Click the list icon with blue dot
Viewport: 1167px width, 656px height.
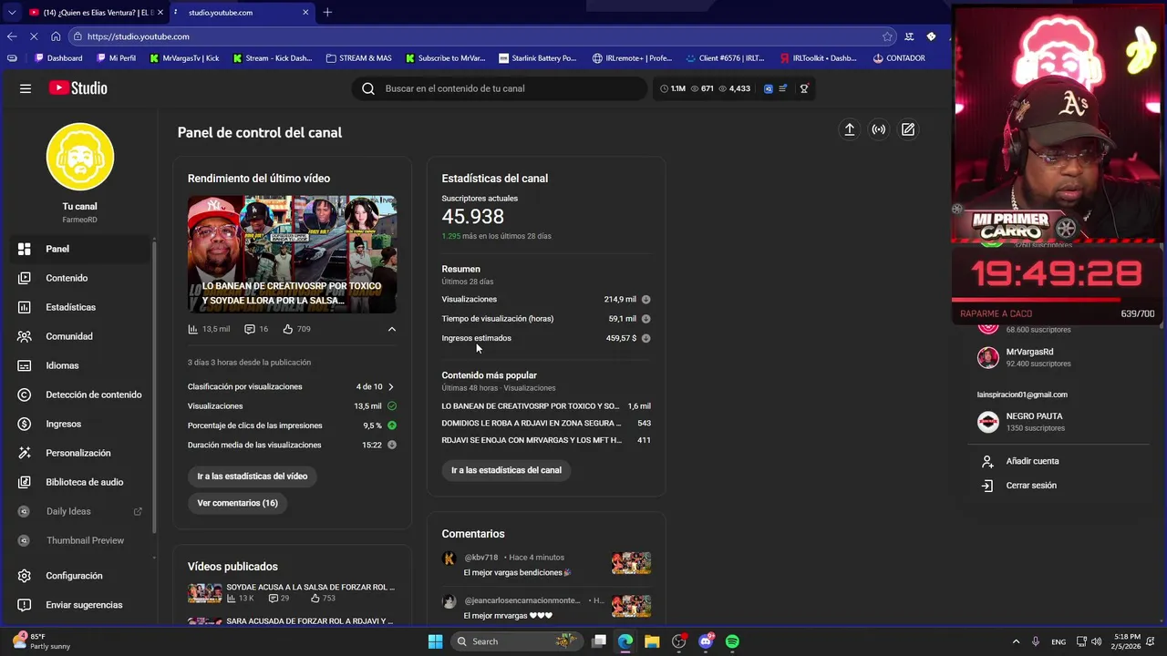pyautogui.click(x=783, y=88)
